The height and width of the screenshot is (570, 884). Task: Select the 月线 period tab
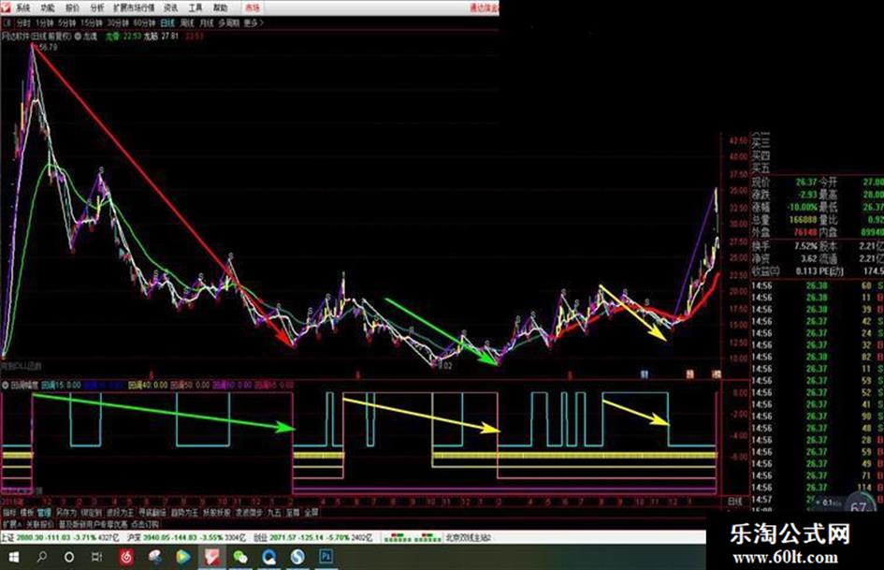(x=207, y=23)
